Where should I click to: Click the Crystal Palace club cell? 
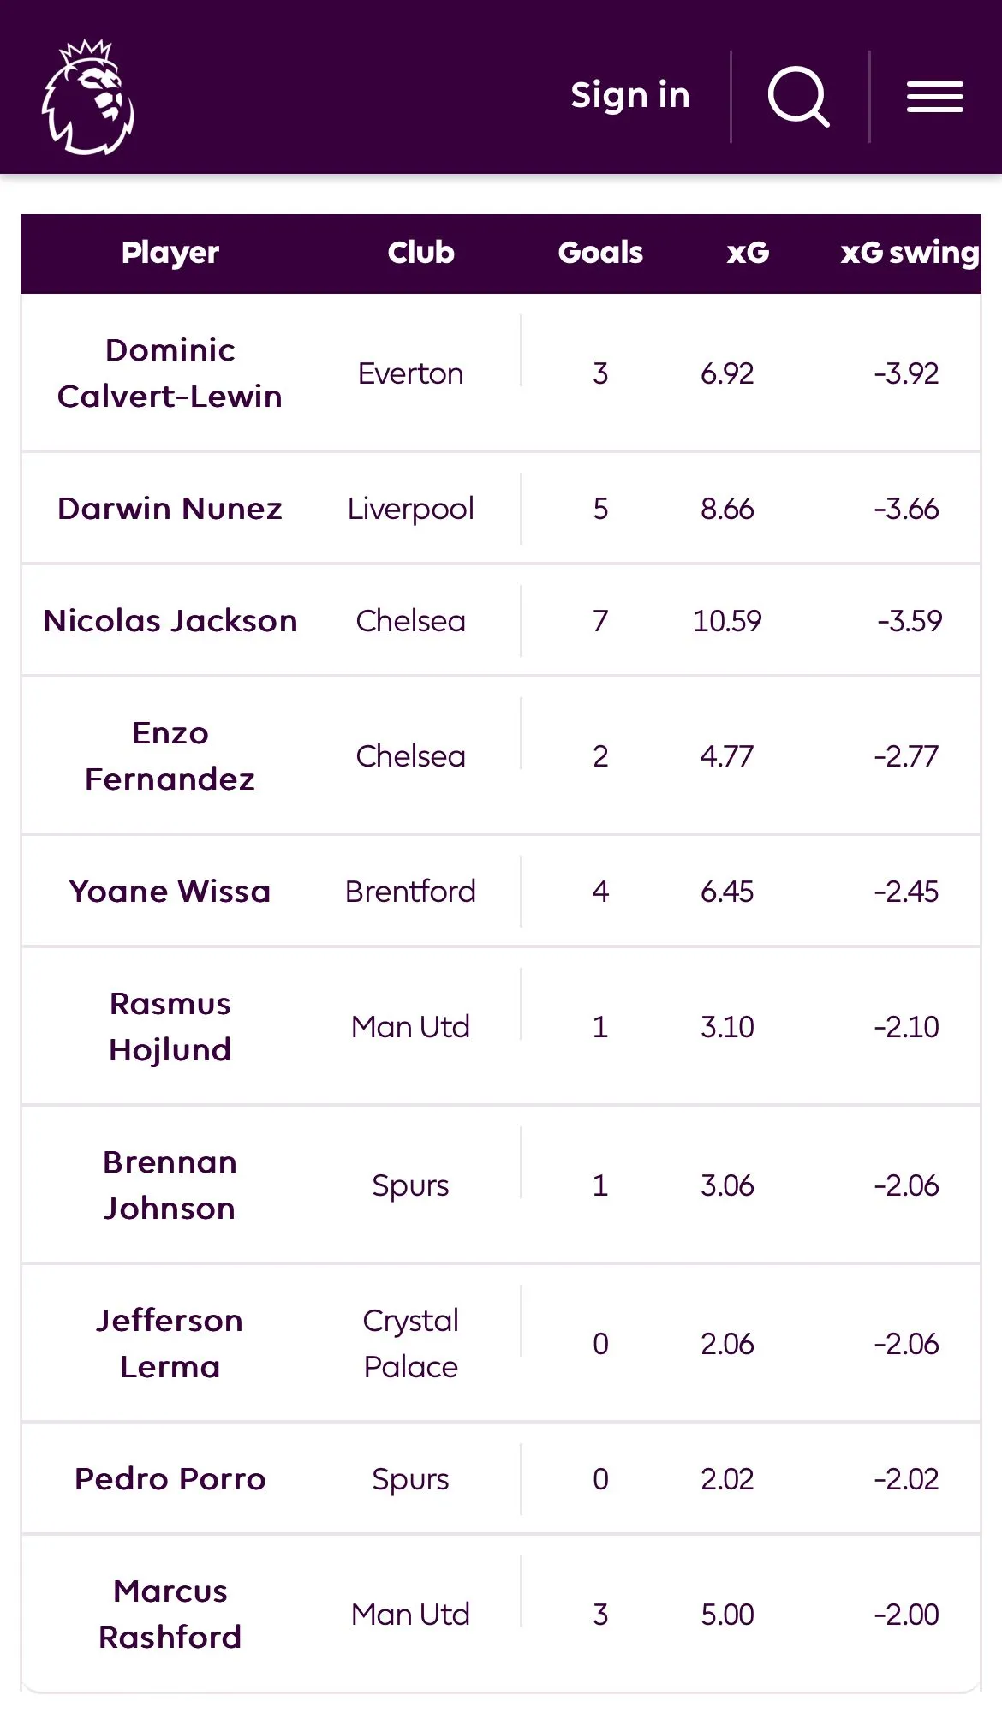tap(410, 1344)
